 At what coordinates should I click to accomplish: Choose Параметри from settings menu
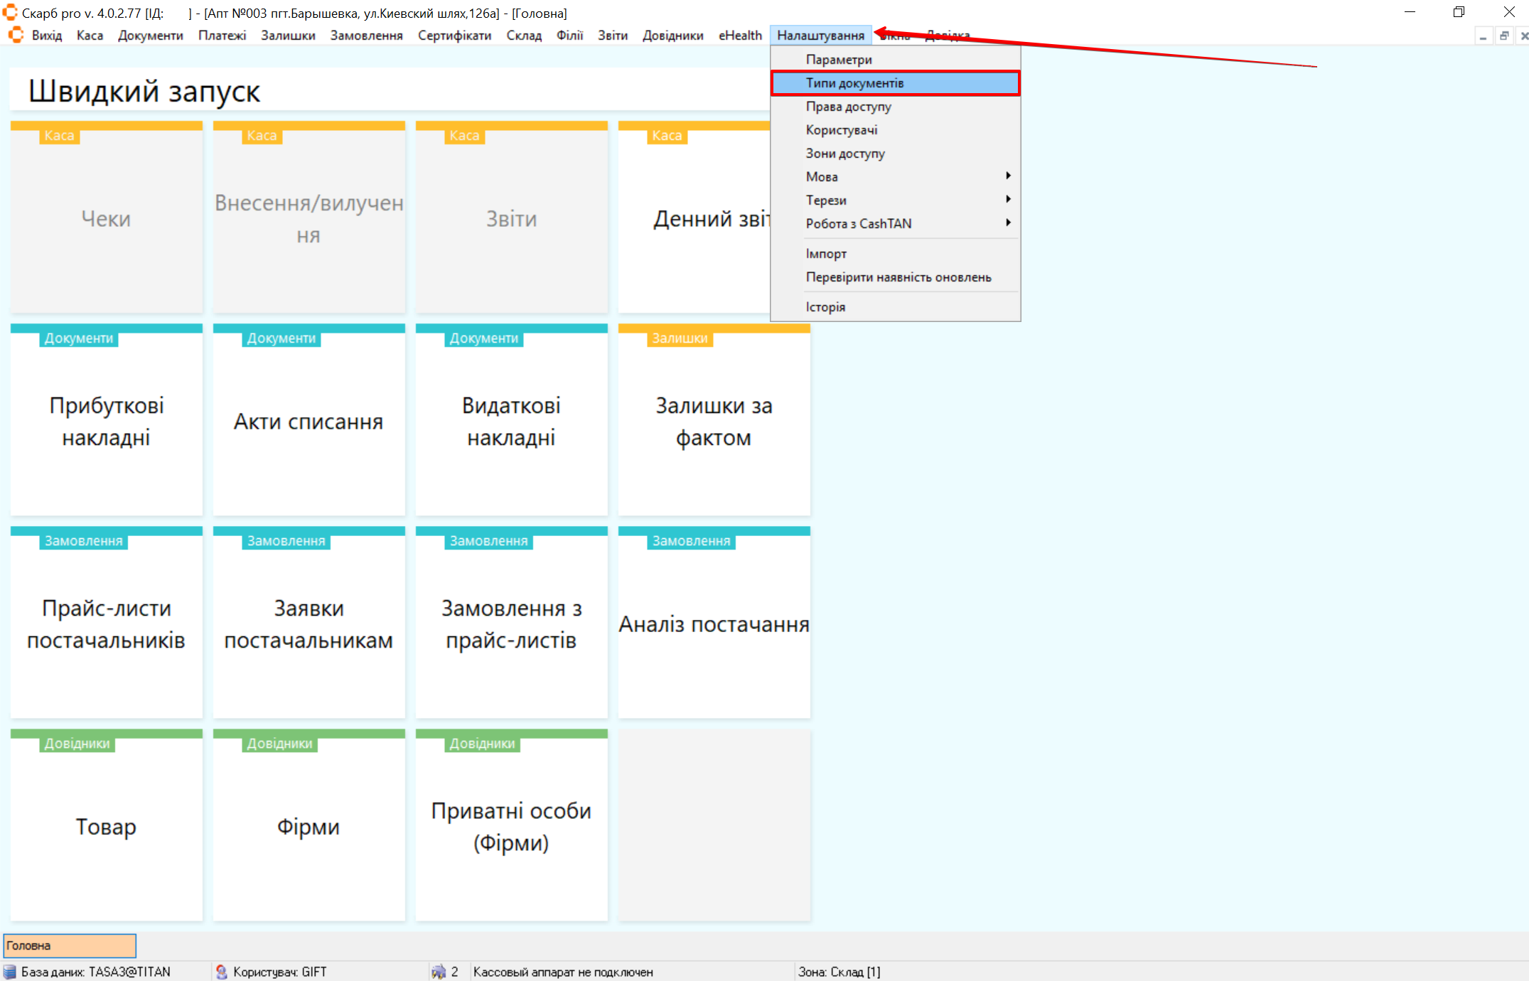839,60
